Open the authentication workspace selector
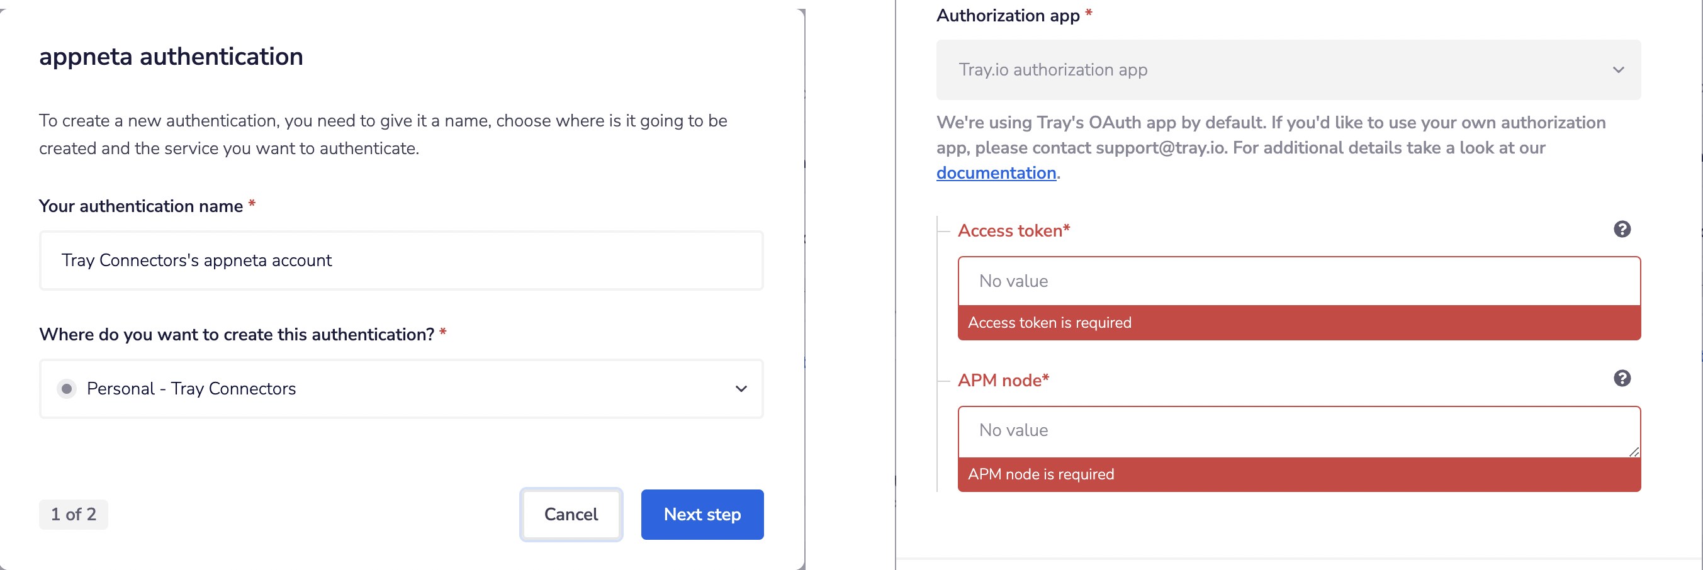This screenshot has width=1703, height=570. pos(401,389)
